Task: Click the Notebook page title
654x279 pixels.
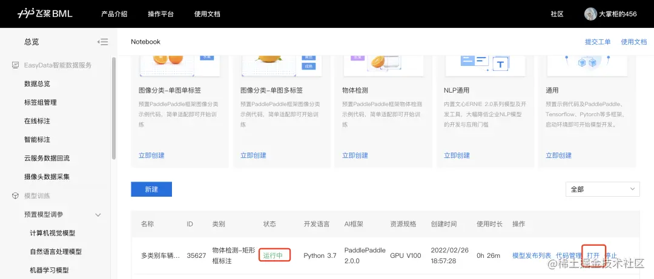Action: click(x=145, y=42)
